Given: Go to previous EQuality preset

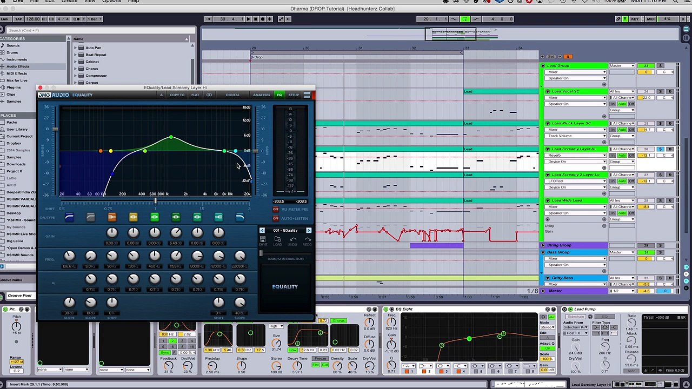Looking at the screenshot, I should coord(262,231).
